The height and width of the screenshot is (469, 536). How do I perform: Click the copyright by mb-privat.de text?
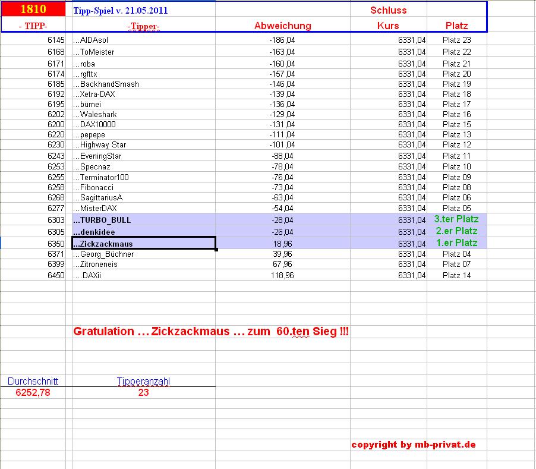tap(413, 445)
